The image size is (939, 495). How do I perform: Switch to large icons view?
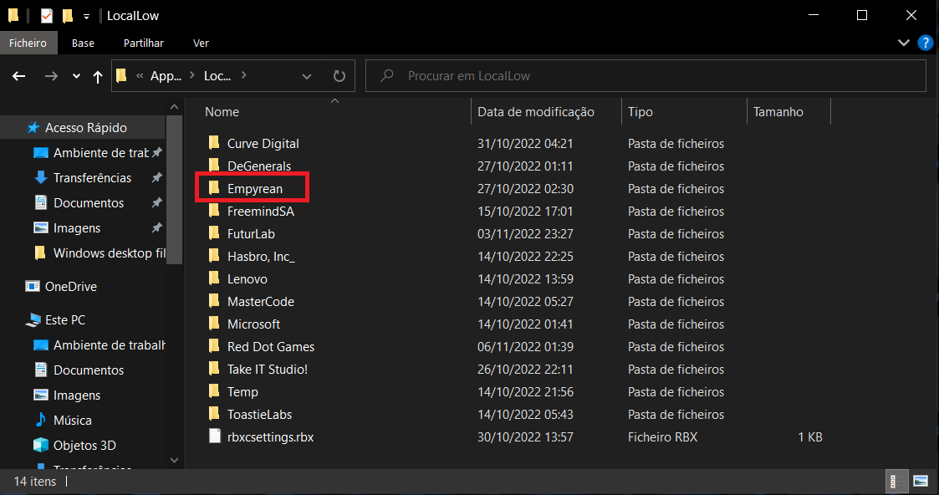[x=920, y=481]
